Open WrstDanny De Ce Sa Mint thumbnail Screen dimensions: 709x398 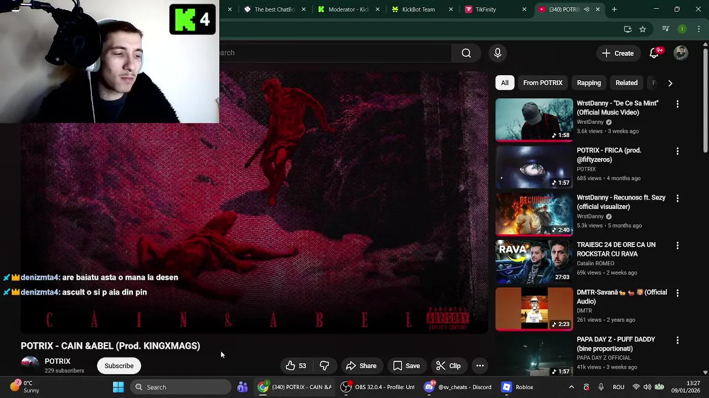(534, 120)
